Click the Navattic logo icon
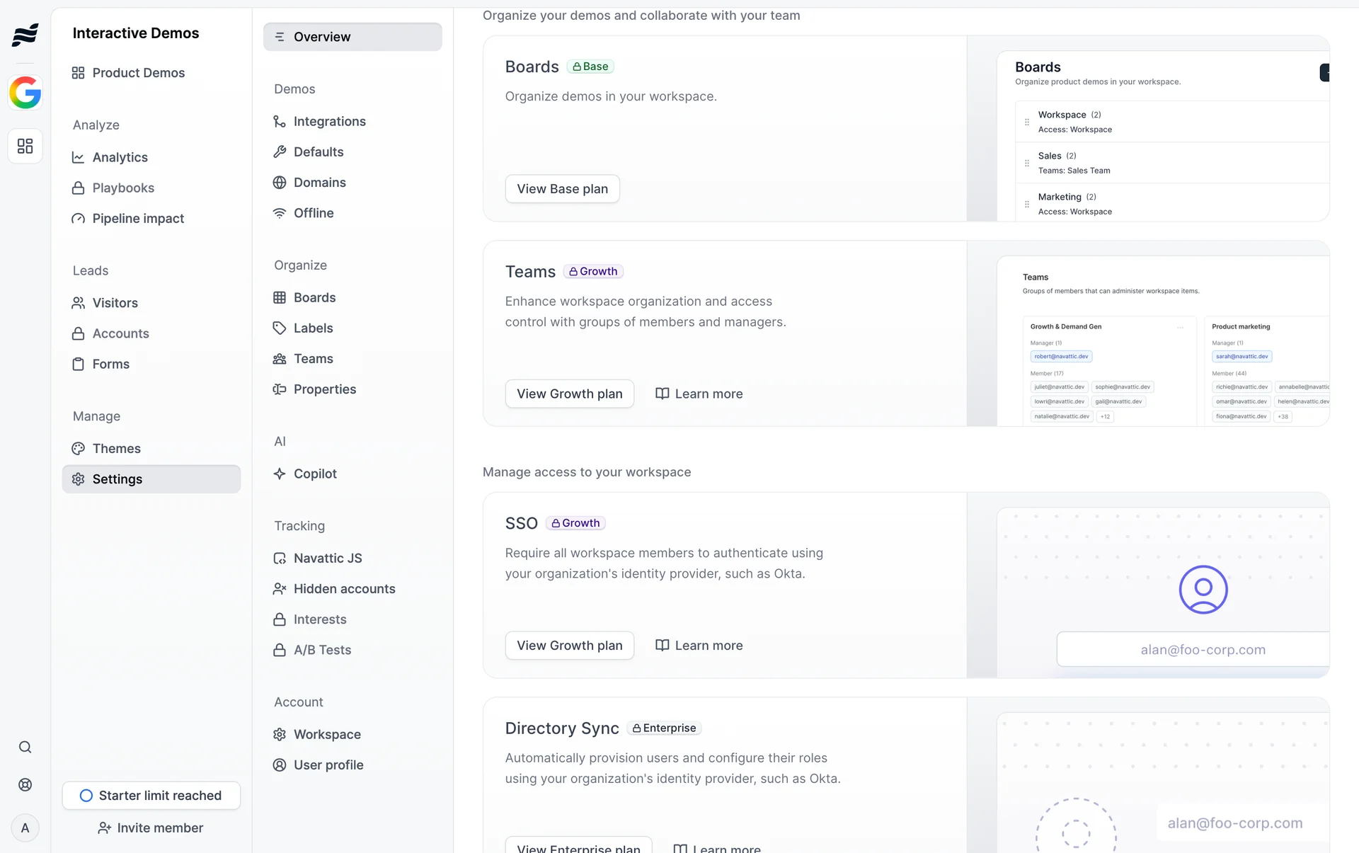 (25, 34)
